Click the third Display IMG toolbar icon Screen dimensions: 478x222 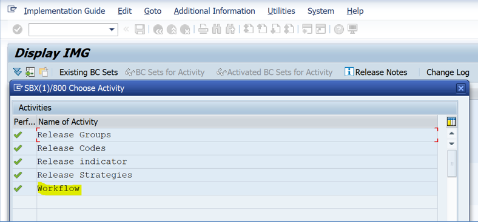[43, 72]
